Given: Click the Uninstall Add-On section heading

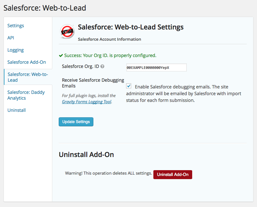Looking at the screenshot, I should 86,155.
